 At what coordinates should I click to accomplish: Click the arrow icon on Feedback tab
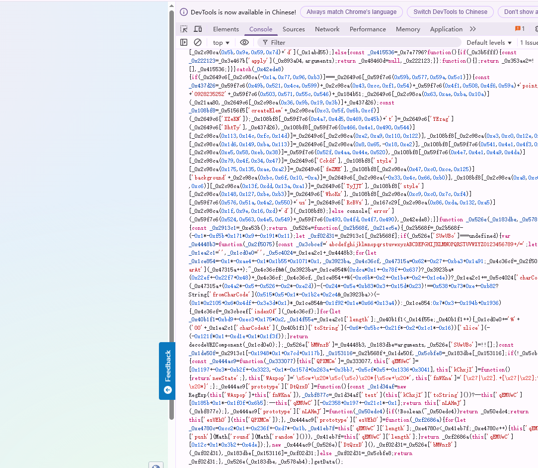tap(168, 390)
